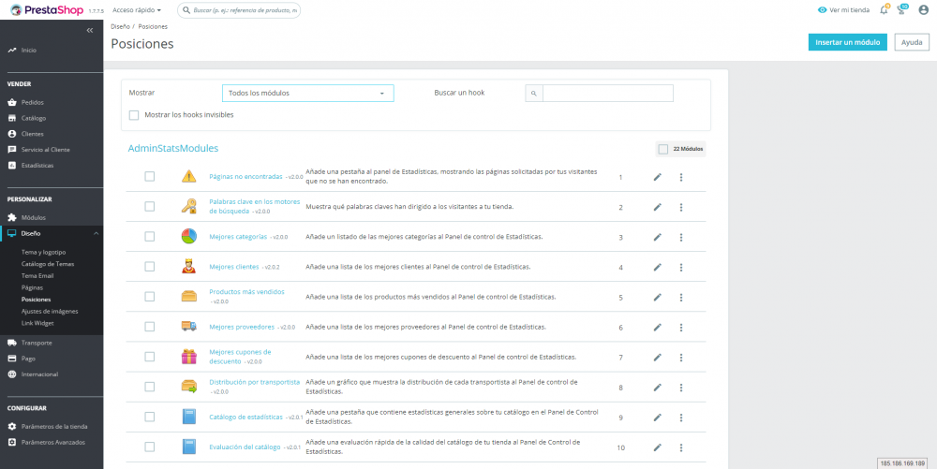The height and width of the screenshot is (469, 937).
Task: Select Mejores proveedores row checkbox
Action: tap(149, 327)
